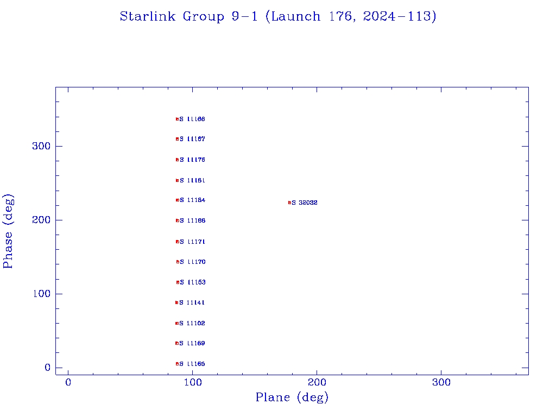
Task: Click the red marker beside S 11170
Action: point(178,262)
